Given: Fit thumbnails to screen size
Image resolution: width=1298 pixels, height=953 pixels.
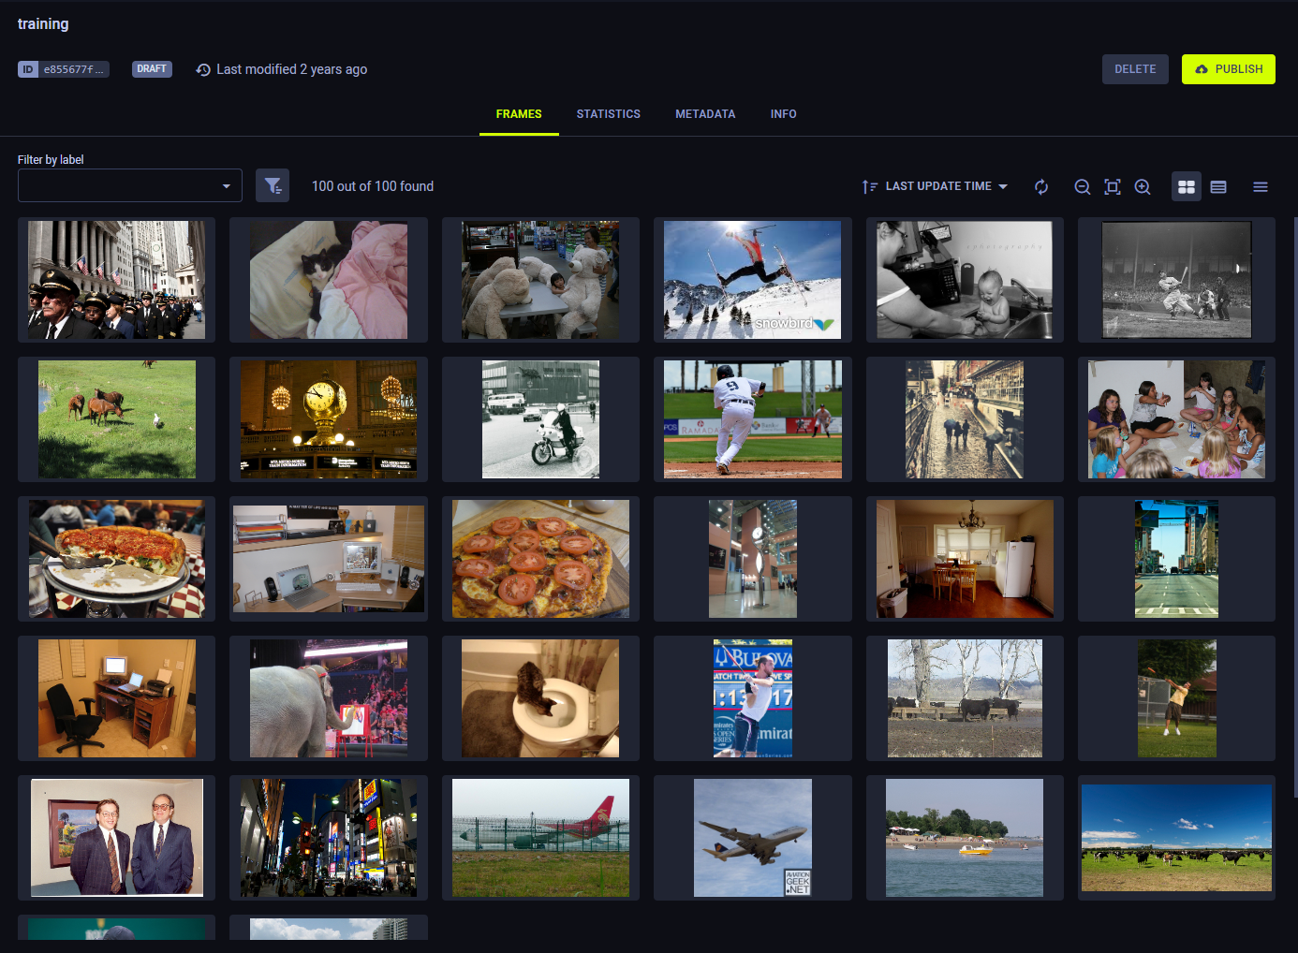Looking at the screenshot, I should click(x=1113, y=186).
